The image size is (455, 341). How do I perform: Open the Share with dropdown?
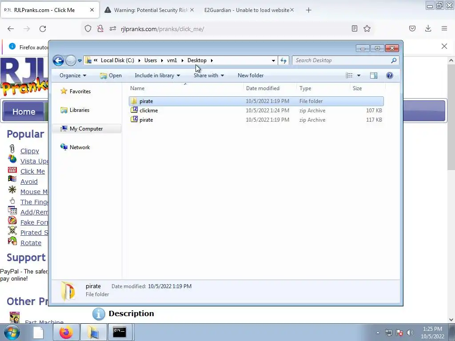pyautogui.click(x=209, y=75)
